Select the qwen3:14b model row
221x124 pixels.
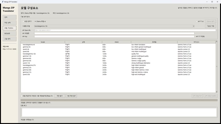point(118,63)
